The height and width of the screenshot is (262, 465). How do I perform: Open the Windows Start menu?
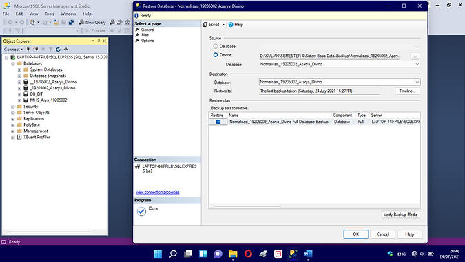(158, 254)
